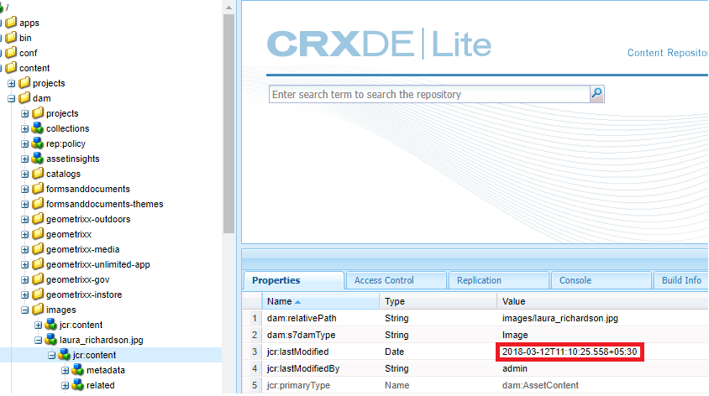Expand the related node

(x=66, y=386)
